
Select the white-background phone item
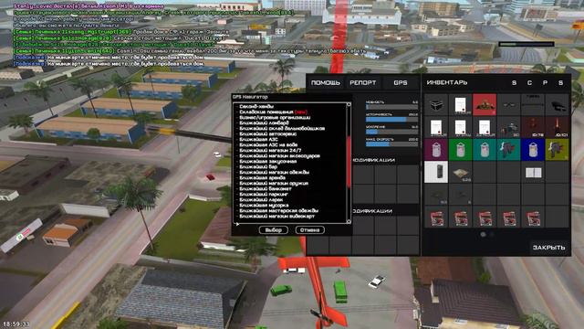(x=436, y=172)
